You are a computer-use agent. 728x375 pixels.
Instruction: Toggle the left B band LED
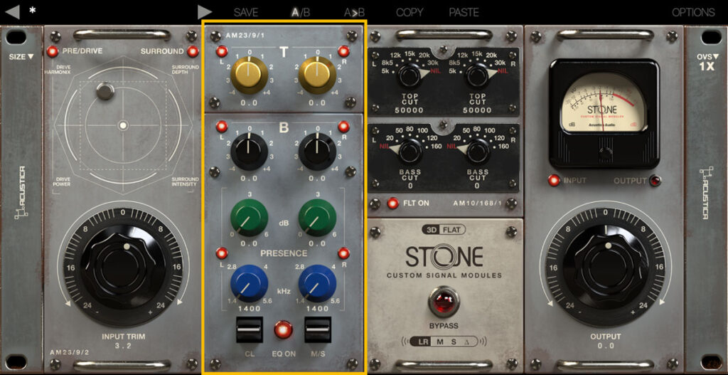222,127
